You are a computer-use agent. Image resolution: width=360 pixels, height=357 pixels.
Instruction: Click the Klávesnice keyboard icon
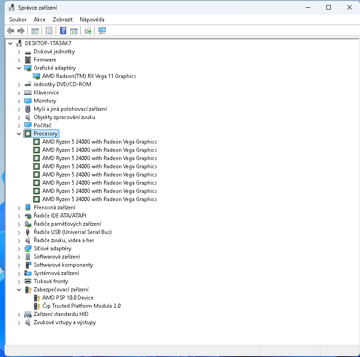click(28, 93)
